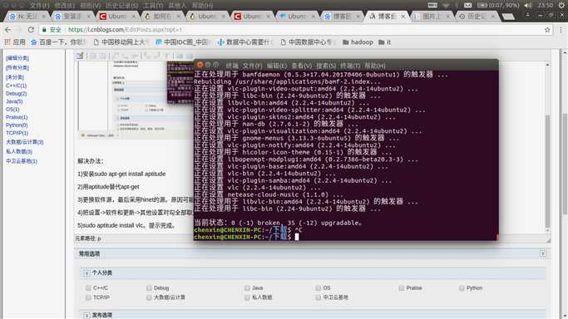568x319 pixels.
Task: Open the Java(5) sidebar category link
Action: click(14, 101)
